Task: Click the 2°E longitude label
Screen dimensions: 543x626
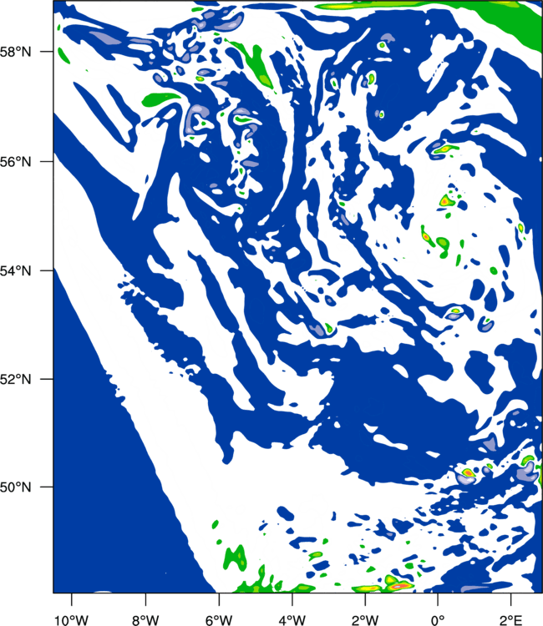Action: click(x=511, y=619)
